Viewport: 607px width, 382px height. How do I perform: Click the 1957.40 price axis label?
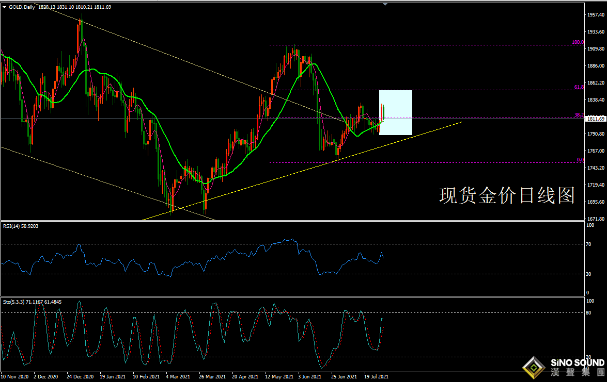click(x=596, y=14)
